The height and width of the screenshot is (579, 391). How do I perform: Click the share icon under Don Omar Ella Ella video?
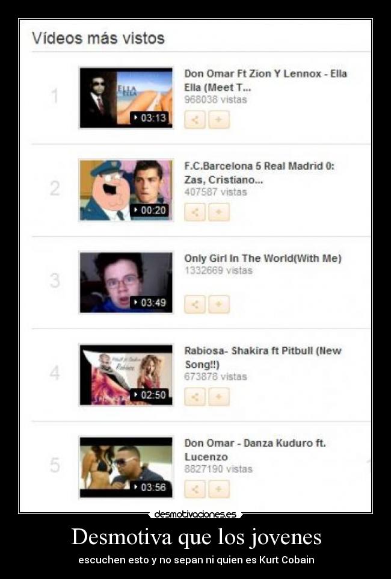click(194, 120)
